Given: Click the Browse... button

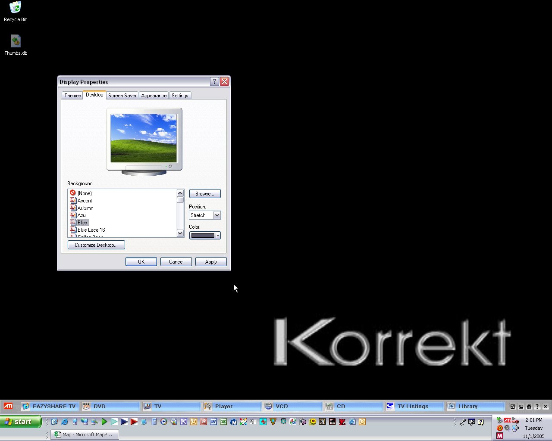Looking at the screenshot, I should [205, 194].
